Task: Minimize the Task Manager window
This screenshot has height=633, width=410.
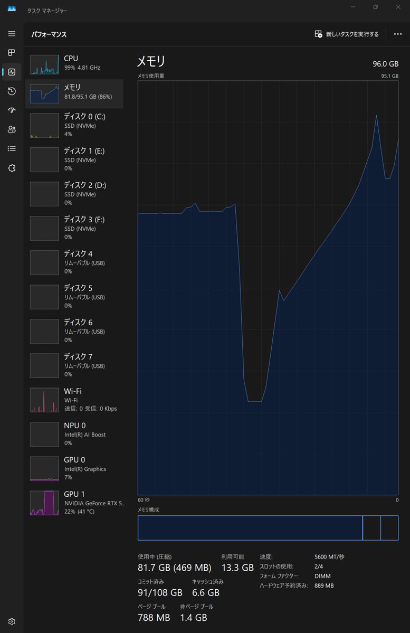Action: (x=353, y=7)
